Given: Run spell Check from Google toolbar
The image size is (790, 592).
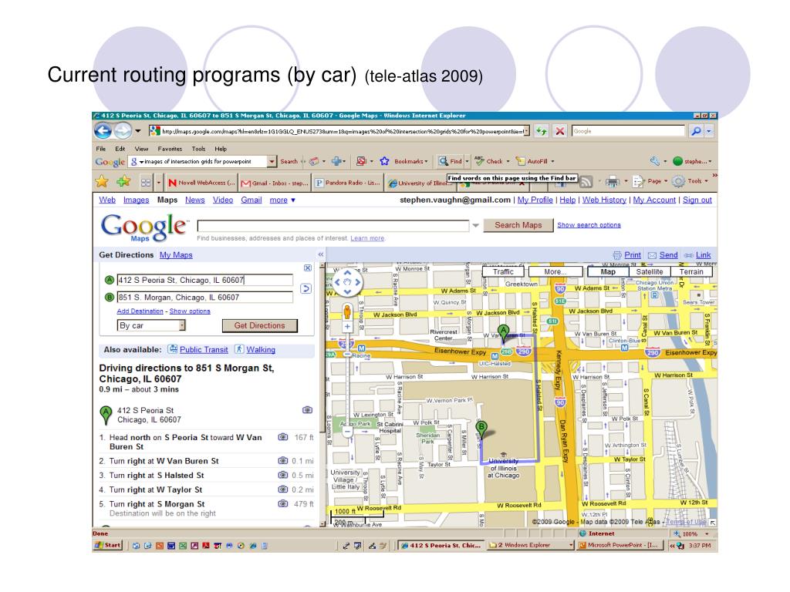Looking at the screenshot, I should 488,161.
